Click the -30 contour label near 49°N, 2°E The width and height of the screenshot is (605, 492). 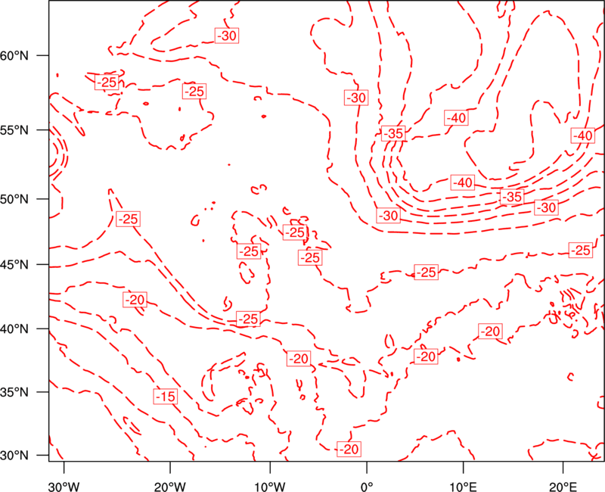389,216
